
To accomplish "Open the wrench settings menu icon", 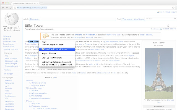I will pos(174,7).
